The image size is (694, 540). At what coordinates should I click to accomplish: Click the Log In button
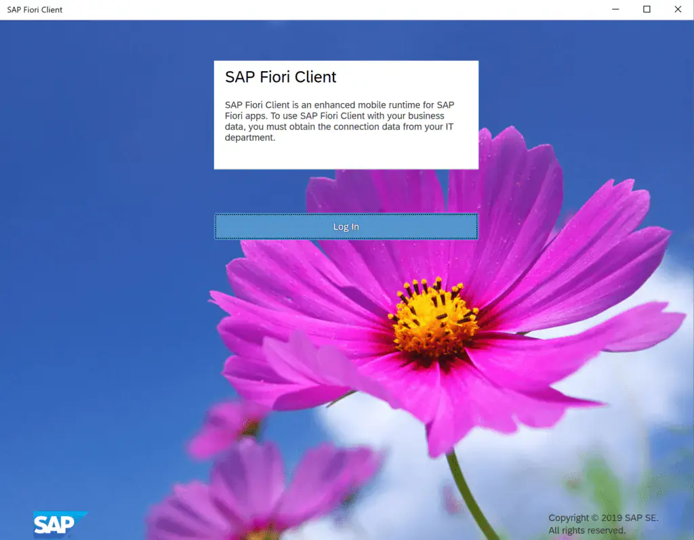coord(346,226)
